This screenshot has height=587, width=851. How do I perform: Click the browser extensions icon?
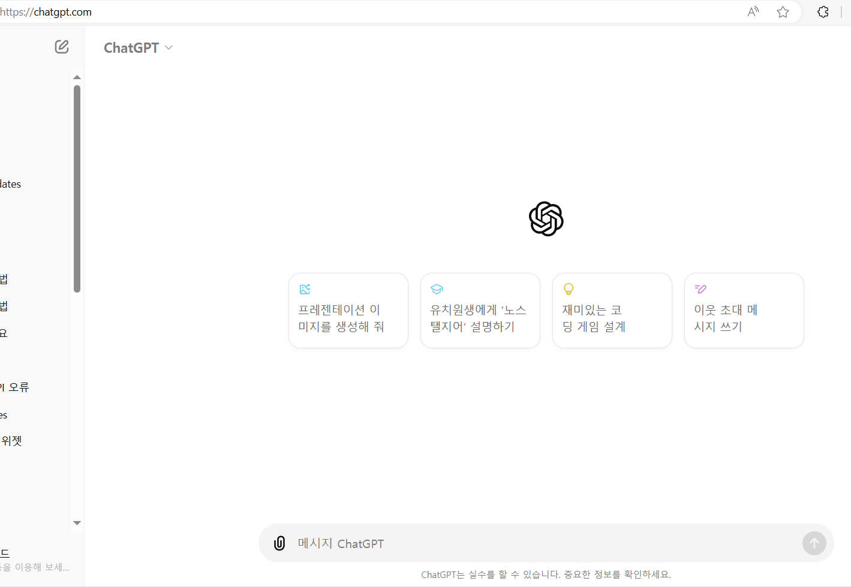[822, 11]
